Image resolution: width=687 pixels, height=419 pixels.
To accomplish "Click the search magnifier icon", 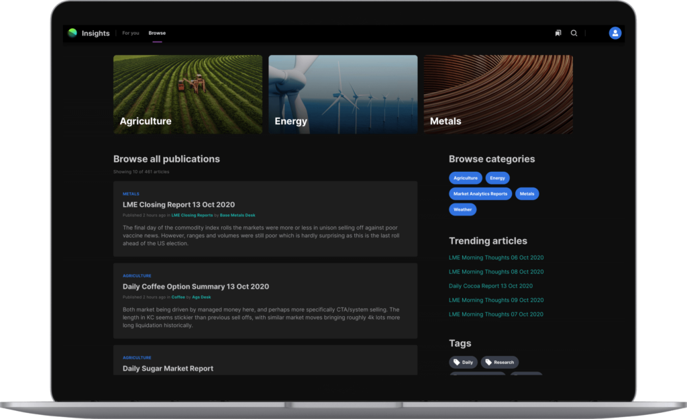I will [574, 33].
